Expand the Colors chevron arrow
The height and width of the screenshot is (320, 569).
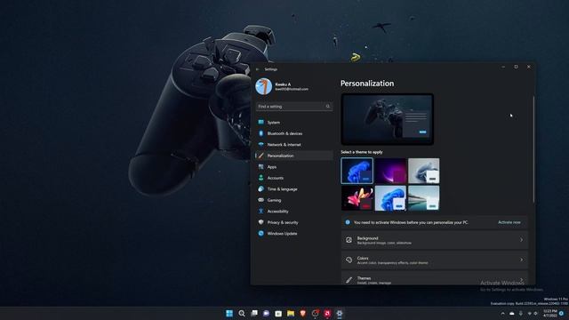coord(522,260)
